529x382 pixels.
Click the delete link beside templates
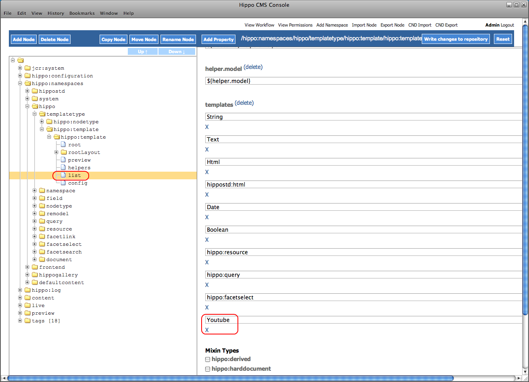(x=244, y=103)
